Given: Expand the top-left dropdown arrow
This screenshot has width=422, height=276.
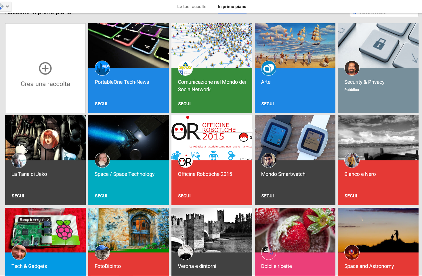Looking at the screenshot, I should click(x=7, y=6).
